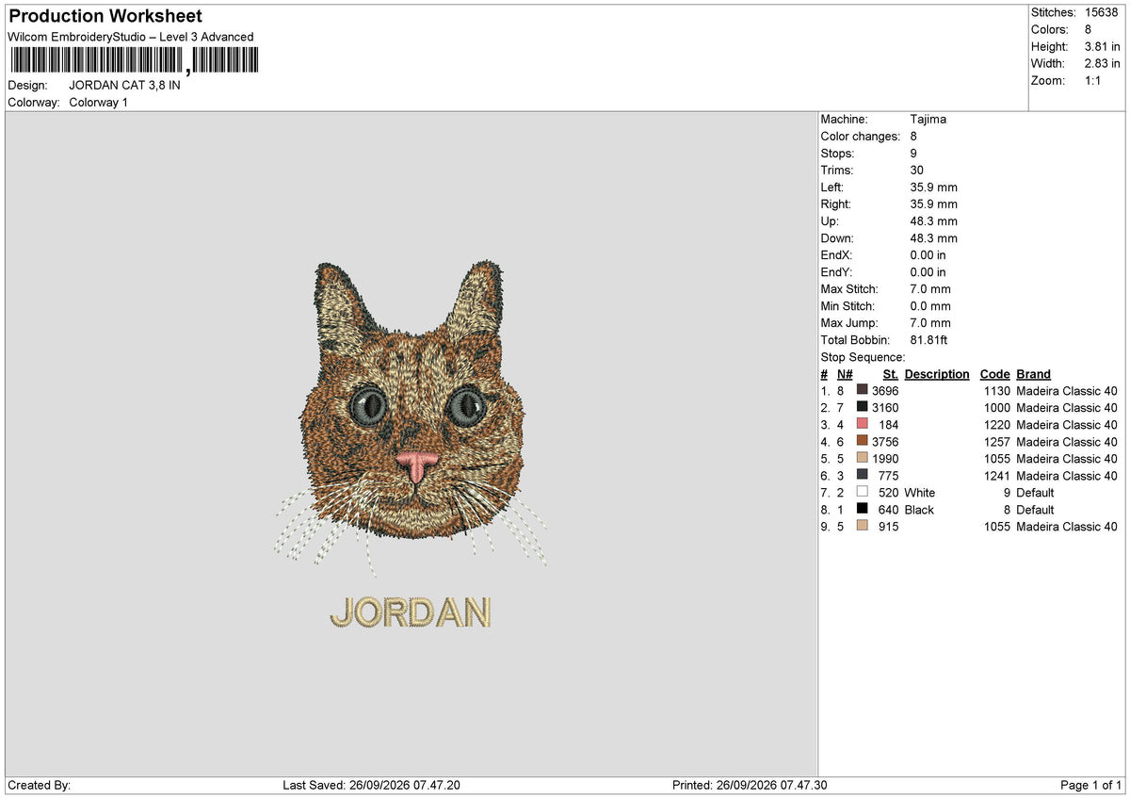The width and height of the screenshot is (1130, 799).
Task: Click the 'St.' column header
Action: (891, 374)
